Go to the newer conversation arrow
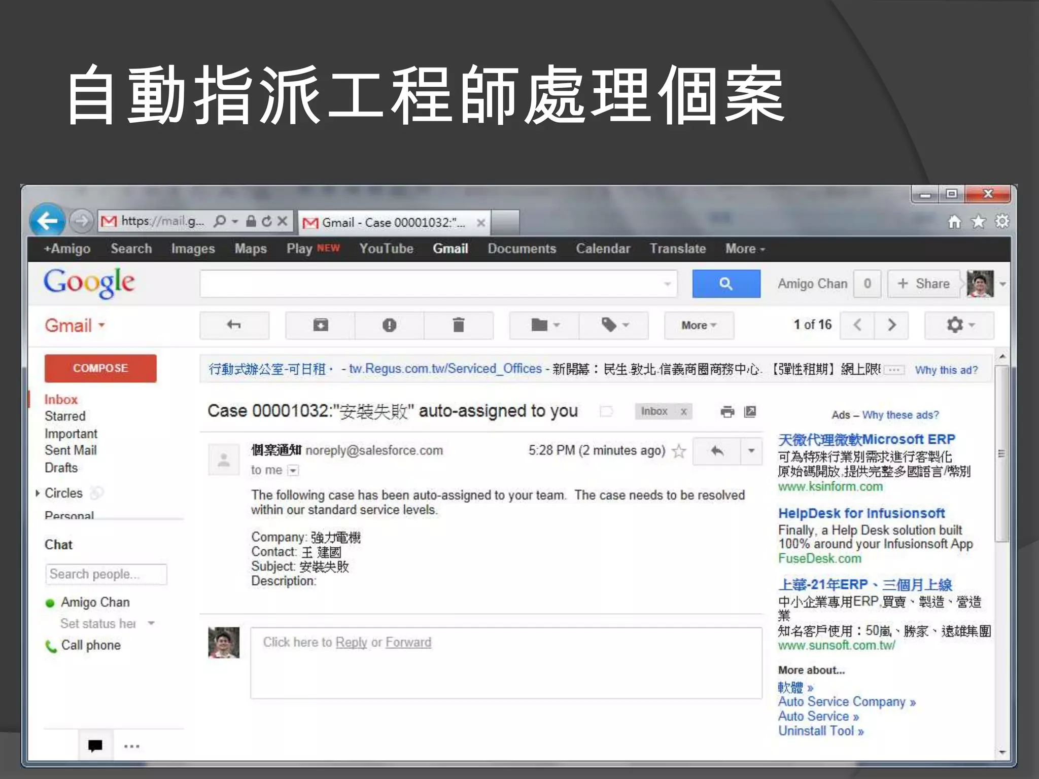The width and height of the screenshot is (1039, 779). pyautogui.click(x=857, y=325)
